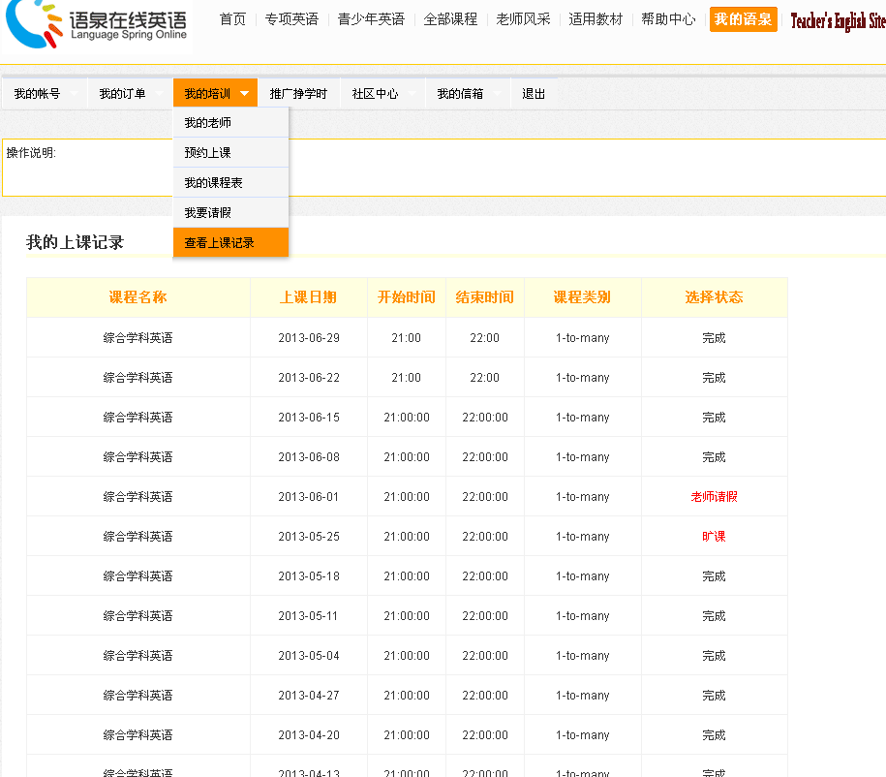Open 全部课程 in top navigation
Viewport: 886px width, 777px height.
tap(450, 19)
